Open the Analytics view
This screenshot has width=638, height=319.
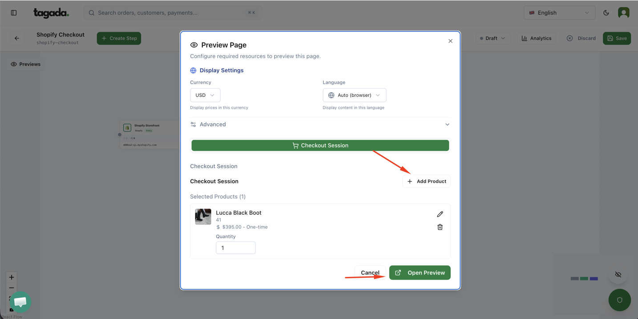pyautogui.click(x=536, y=38)
